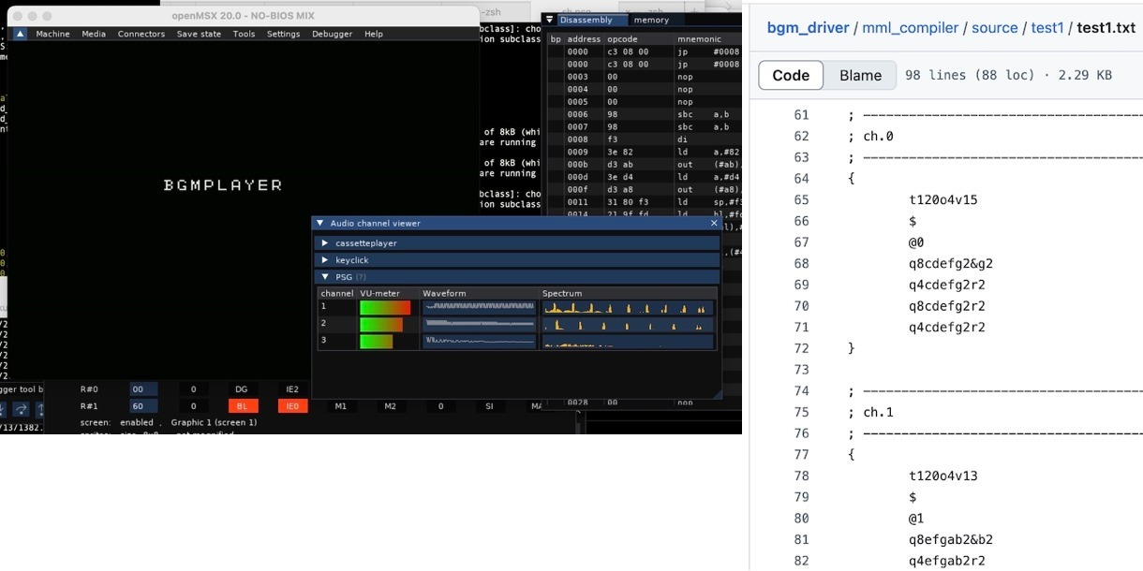Click the address column header in Disassembly
Screen dimensions: 1143x571
[x=584, y=39]
